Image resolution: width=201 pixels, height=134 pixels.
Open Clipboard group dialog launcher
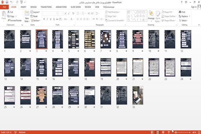(x=22, y=25)
